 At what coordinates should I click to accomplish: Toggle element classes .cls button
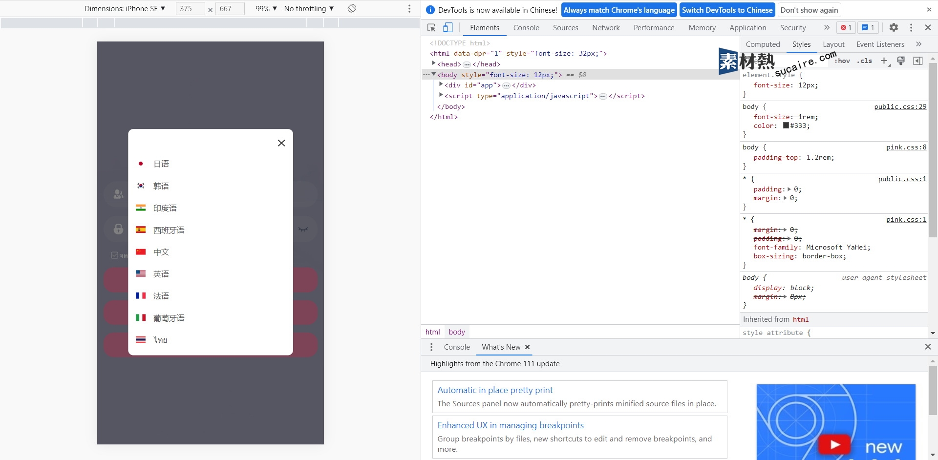864,61
